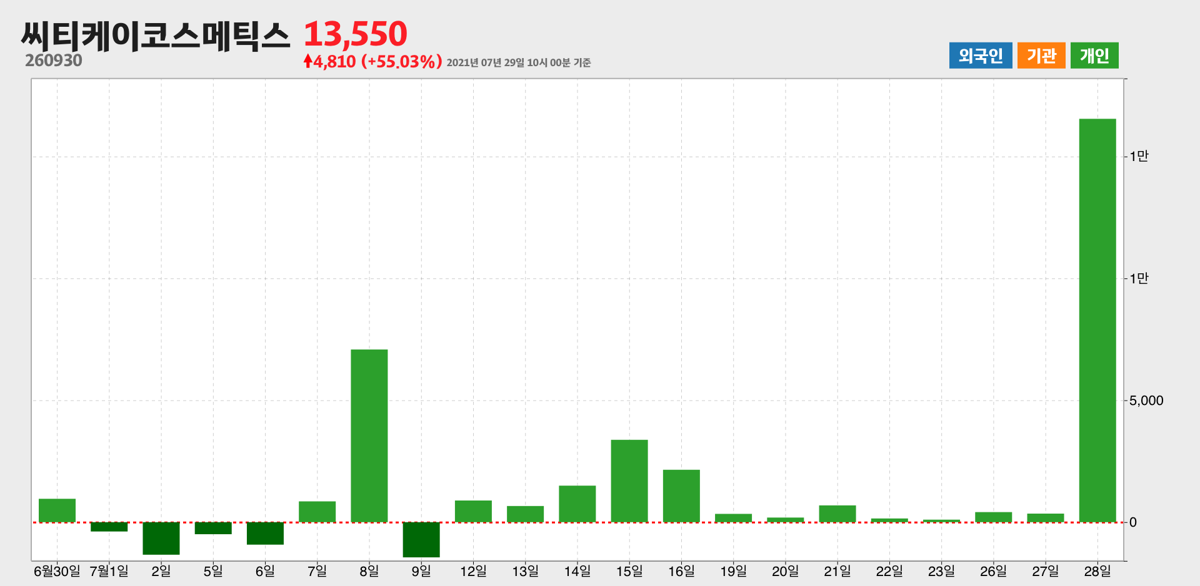Click the y-axis label 5,000

click(1146, 401)
